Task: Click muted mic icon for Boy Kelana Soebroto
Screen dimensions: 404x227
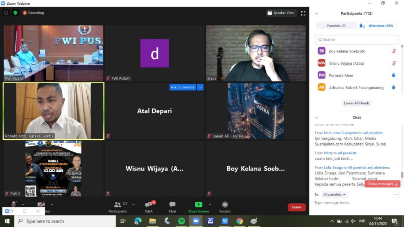Action: tap(394, 51)
